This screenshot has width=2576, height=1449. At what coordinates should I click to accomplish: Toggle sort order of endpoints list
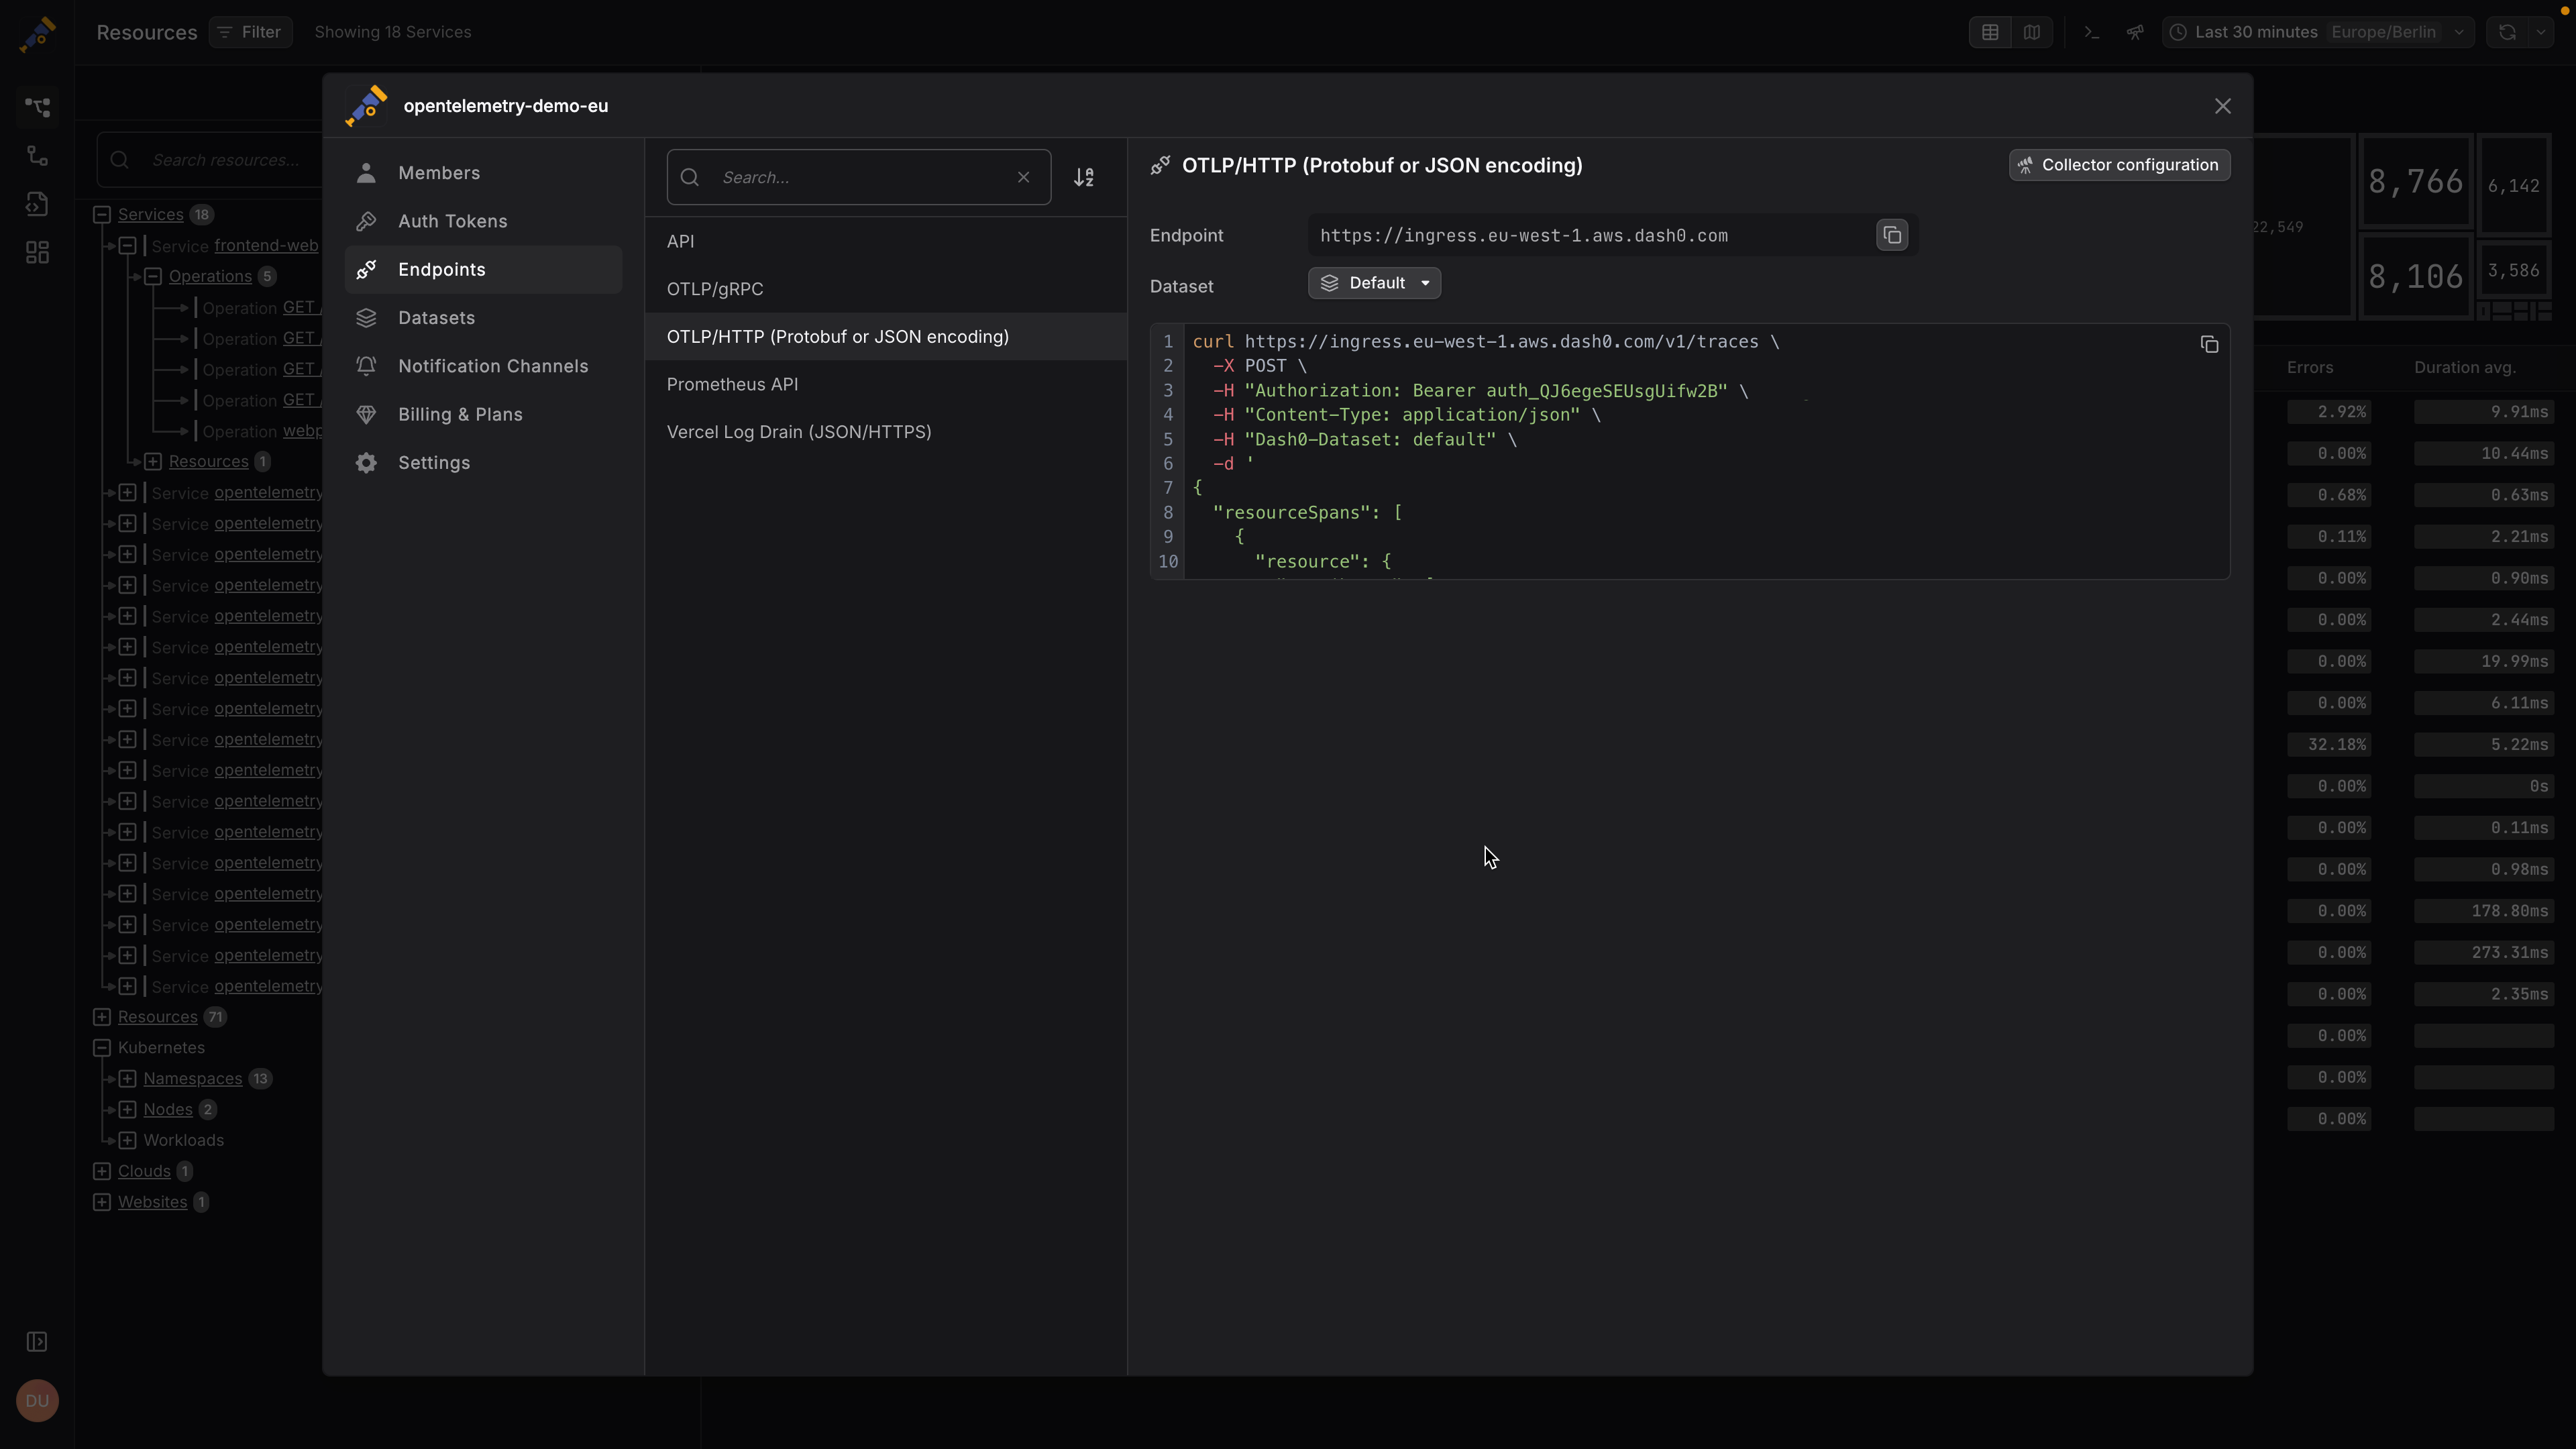[1084, 177]
